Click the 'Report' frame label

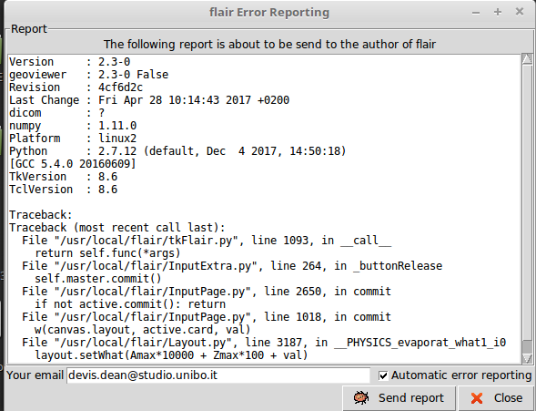coord(29,29)
